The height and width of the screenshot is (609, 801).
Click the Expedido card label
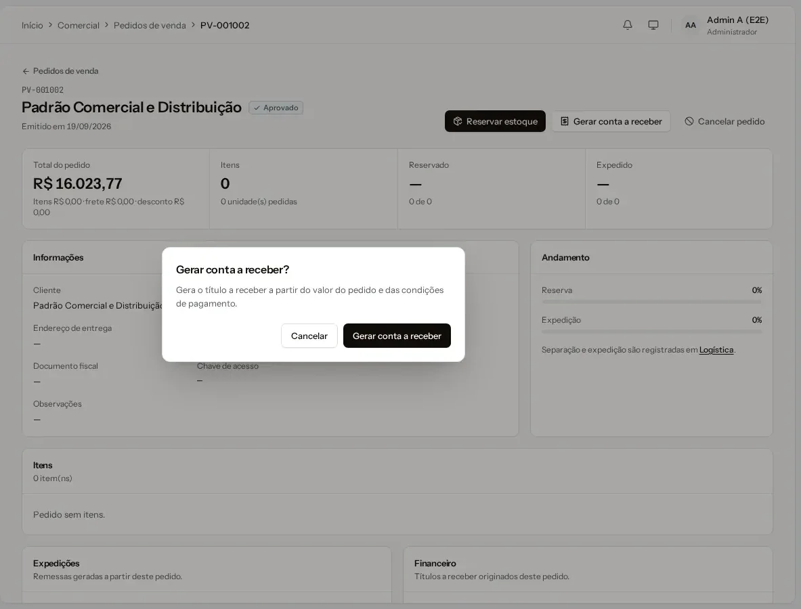coord(614,165)
